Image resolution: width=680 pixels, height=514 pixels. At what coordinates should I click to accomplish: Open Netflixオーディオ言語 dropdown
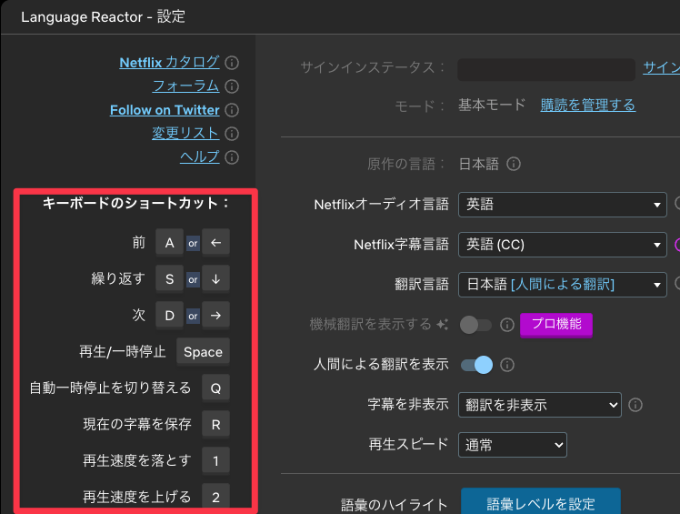pos(563,205)
